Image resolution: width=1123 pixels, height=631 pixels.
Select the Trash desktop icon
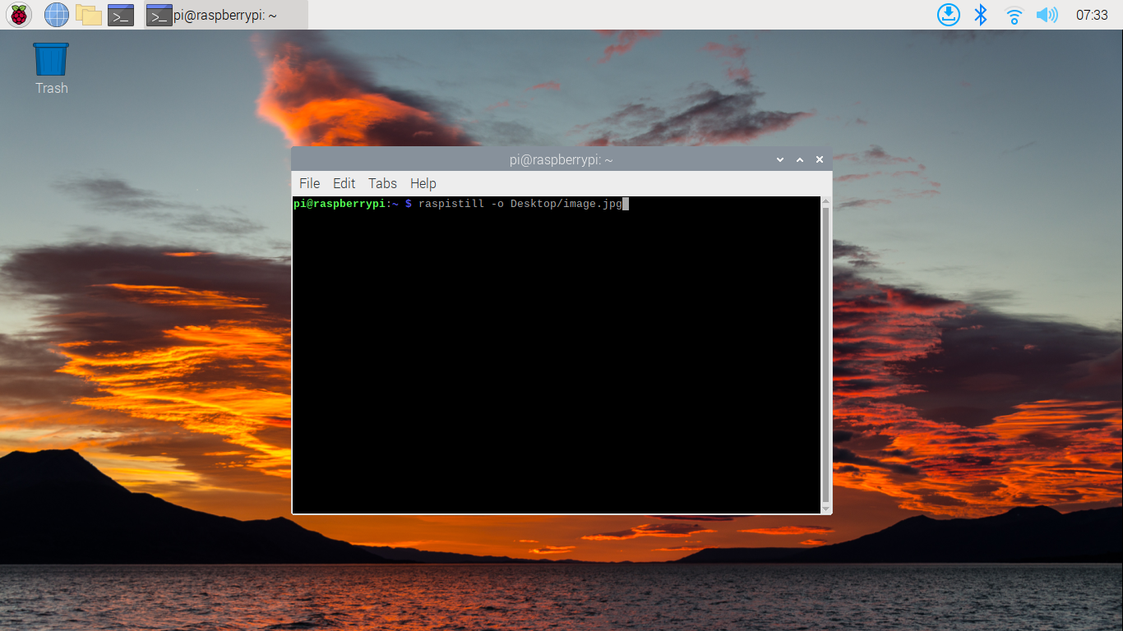coord(51,68)
